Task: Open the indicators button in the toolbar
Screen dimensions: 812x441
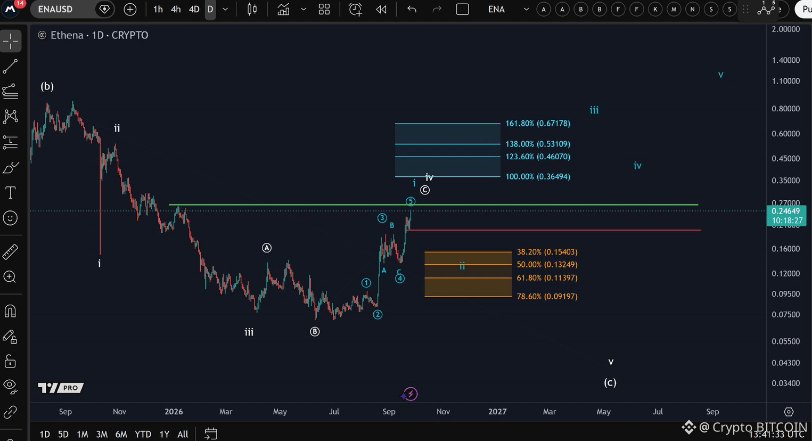Action: [283, 9]
